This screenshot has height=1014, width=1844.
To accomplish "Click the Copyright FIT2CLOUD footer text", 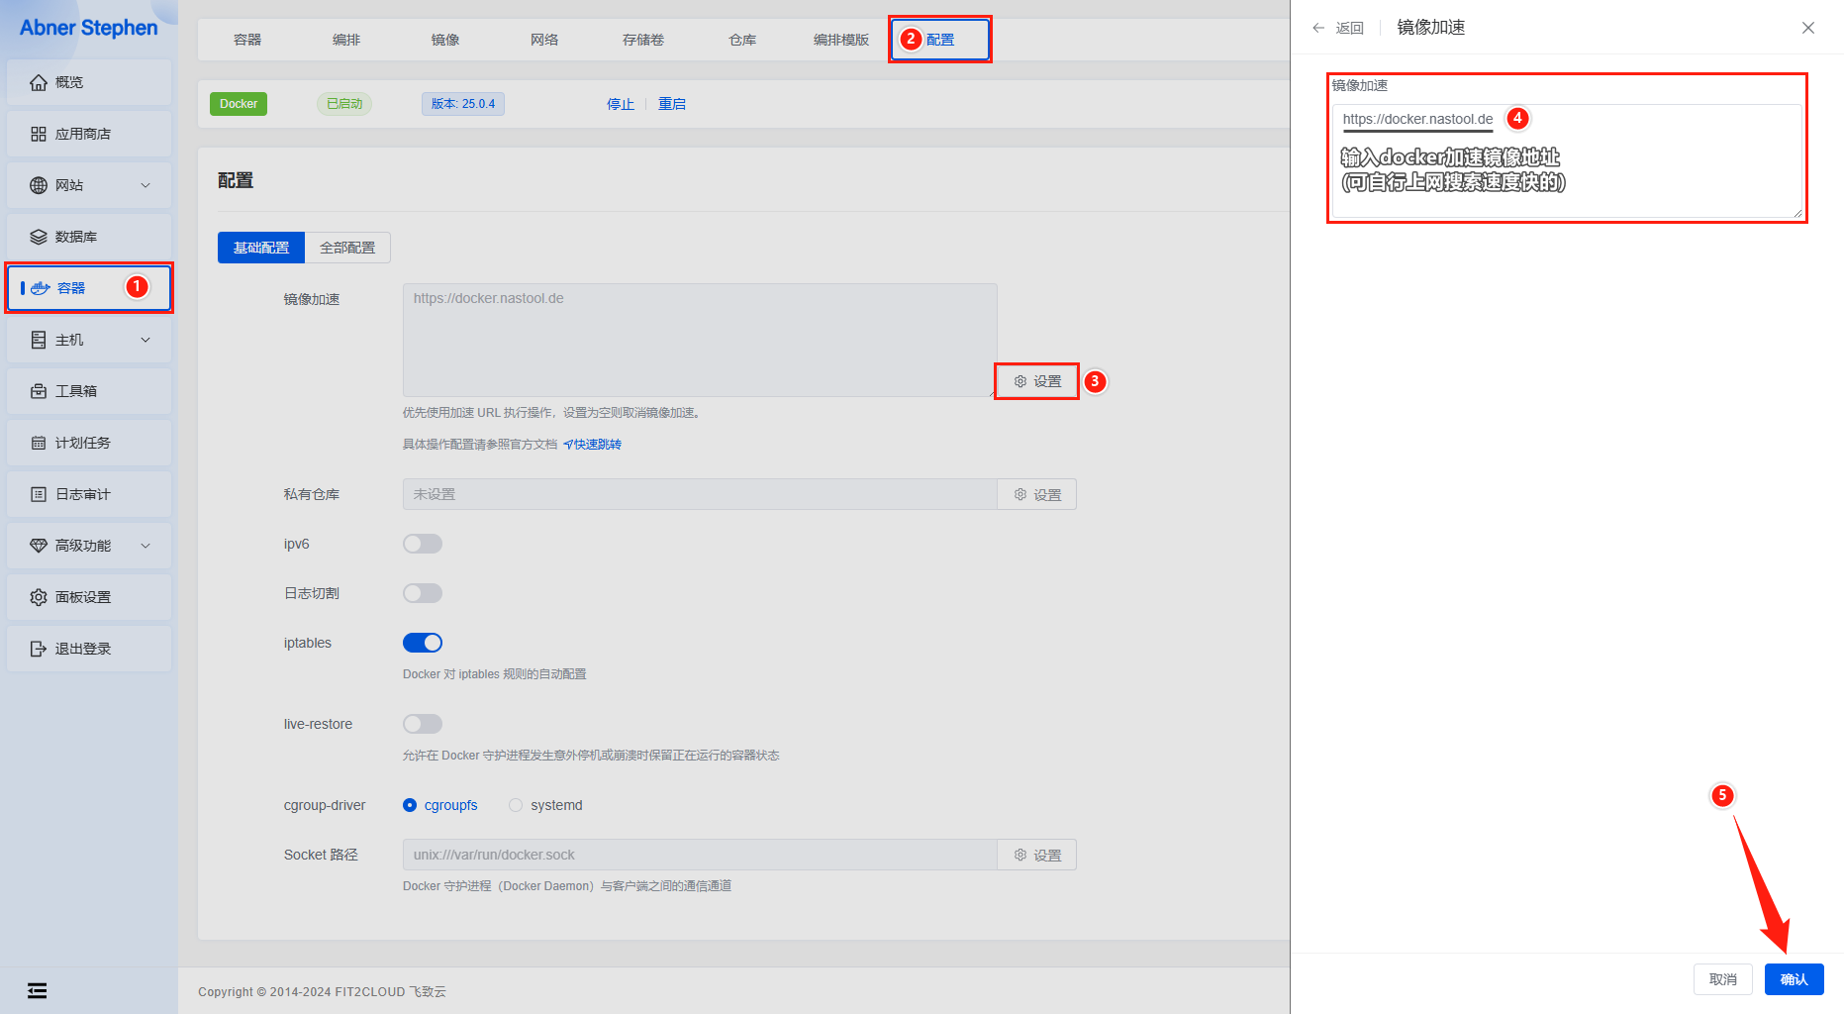I will point(322,991).
